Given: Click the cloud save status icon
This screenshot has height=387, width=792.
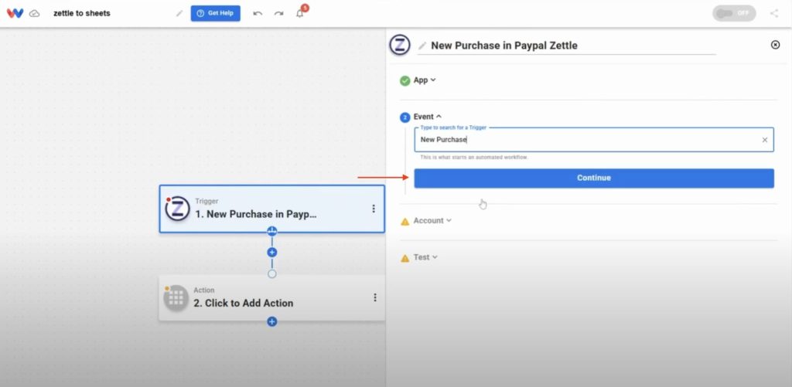Looking at the screenshot, I should 34,14.
